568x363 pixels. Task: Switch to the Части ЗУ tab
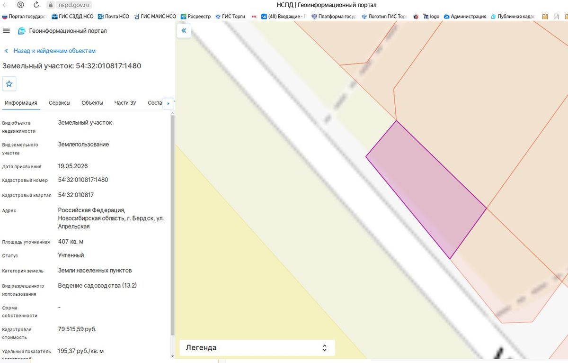[125, 103]
